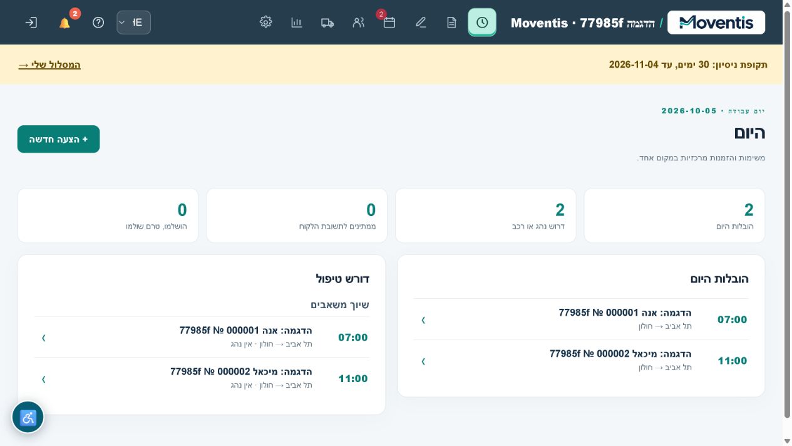
Task: Open the 'ממתינים לתשובת הלקוח' stat card
Action: coord(297,215)
